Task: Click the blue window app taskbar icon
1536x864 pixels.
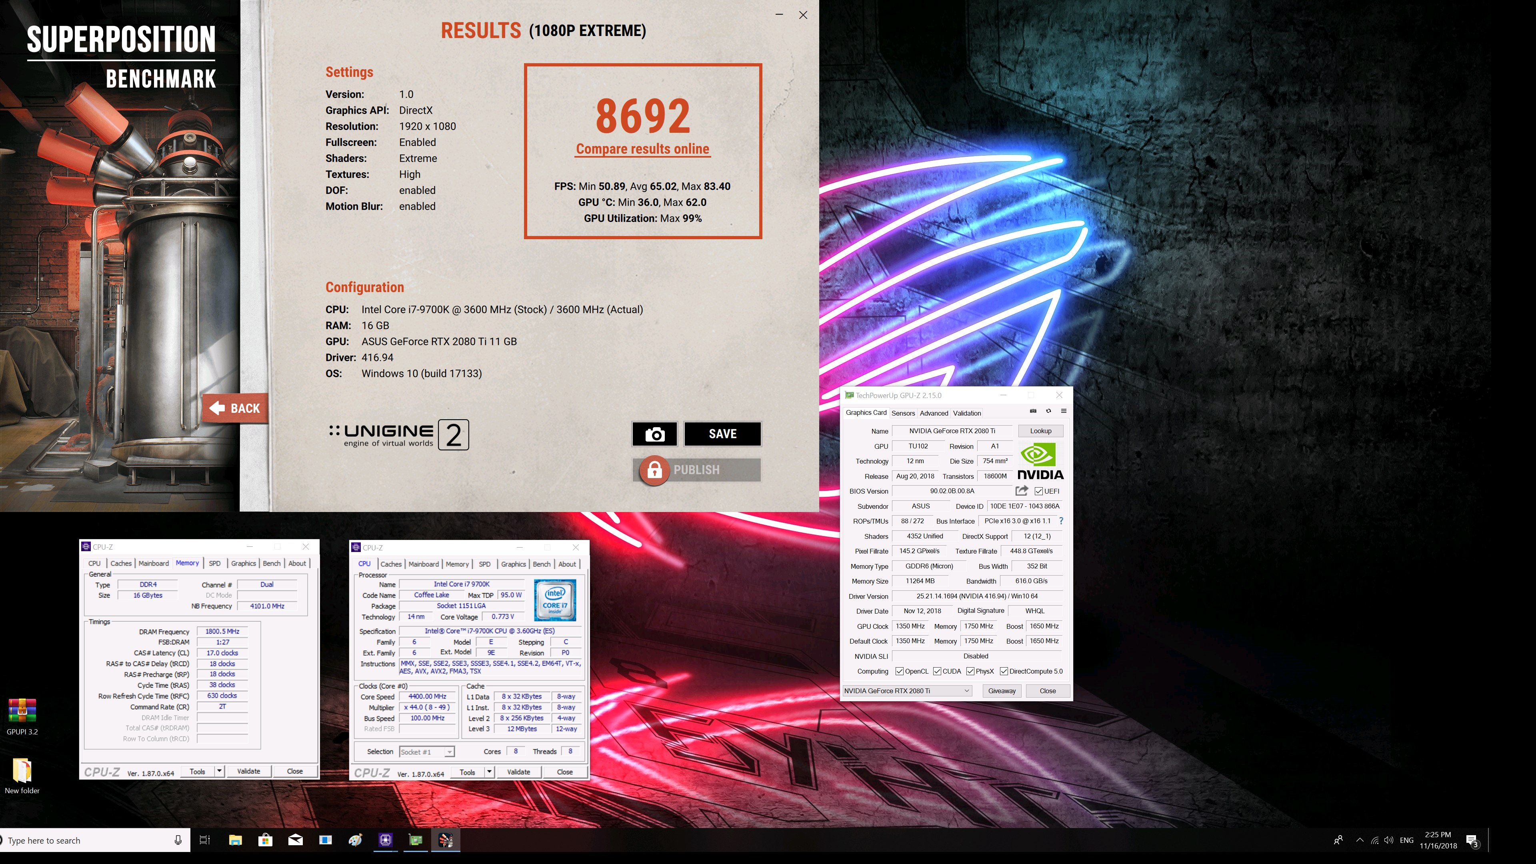Action: tap(326, 840)
